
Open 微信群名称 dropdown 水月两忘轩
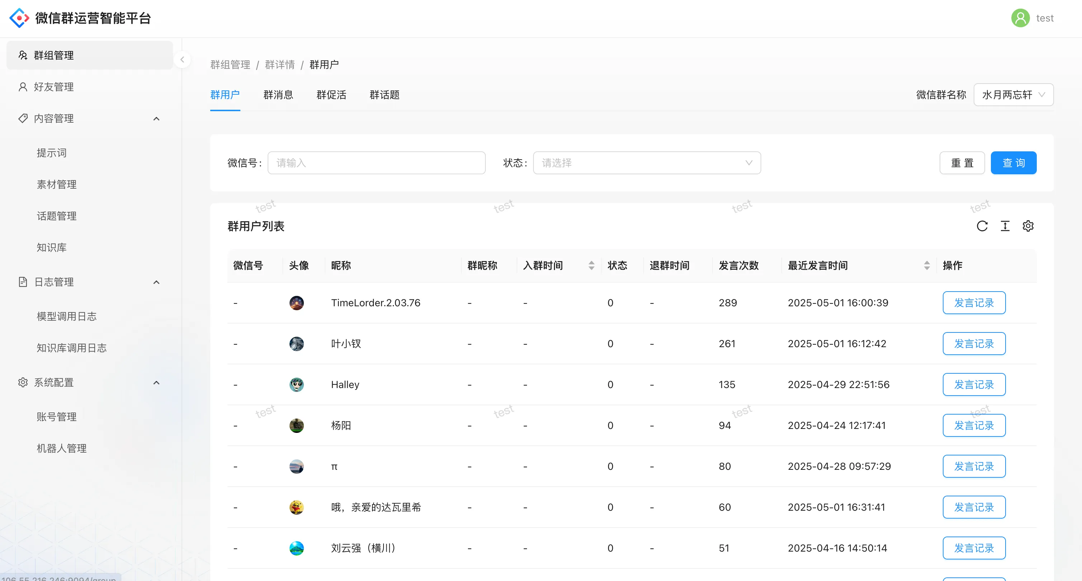pos(1013,95)
